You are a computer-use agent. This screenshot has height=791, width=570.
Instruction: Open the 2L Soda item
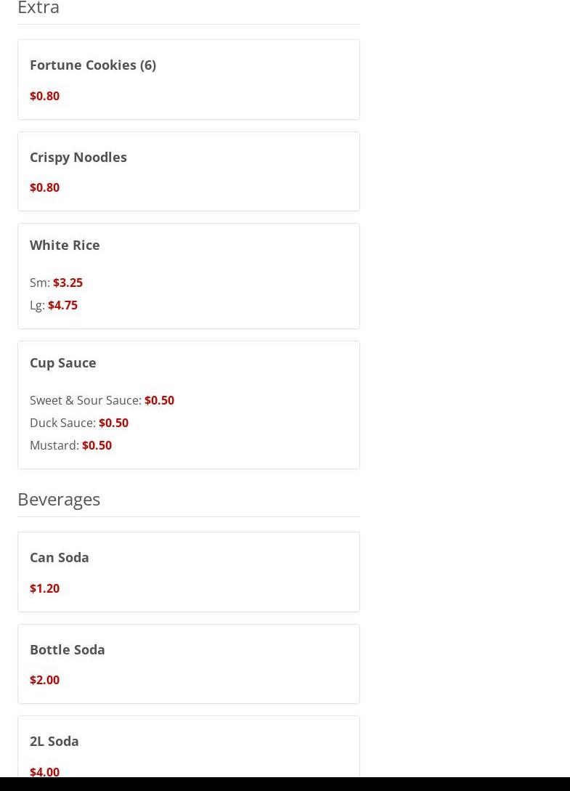tap(54, 741)
